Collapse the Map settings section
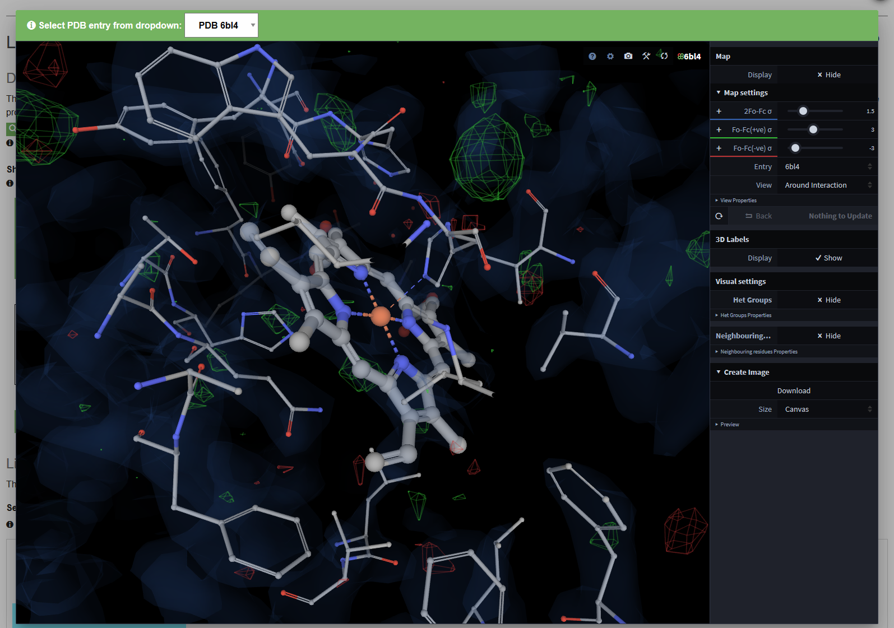This screenshot has height=628, width=894. [745, 93]
